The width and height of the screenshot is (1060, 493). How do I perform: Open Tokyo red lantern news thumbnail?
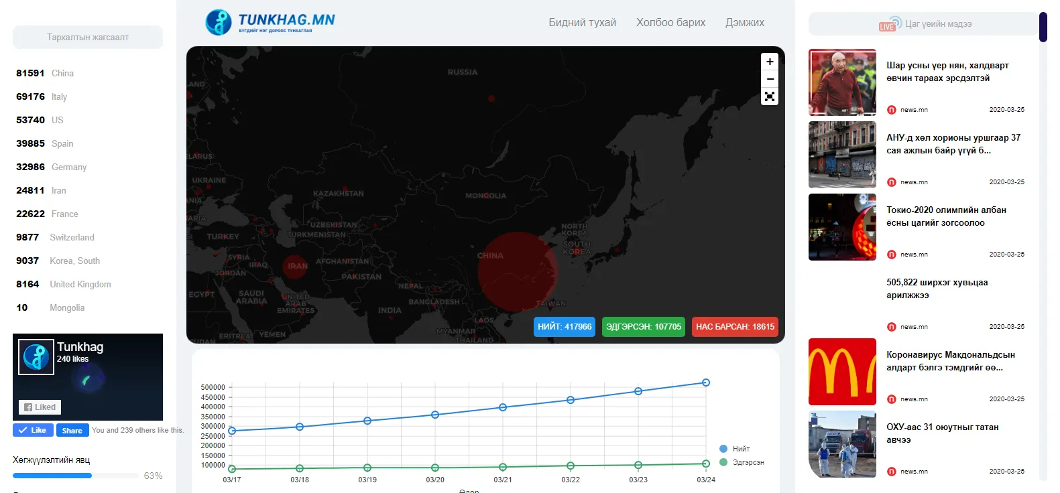pos(842,227)
